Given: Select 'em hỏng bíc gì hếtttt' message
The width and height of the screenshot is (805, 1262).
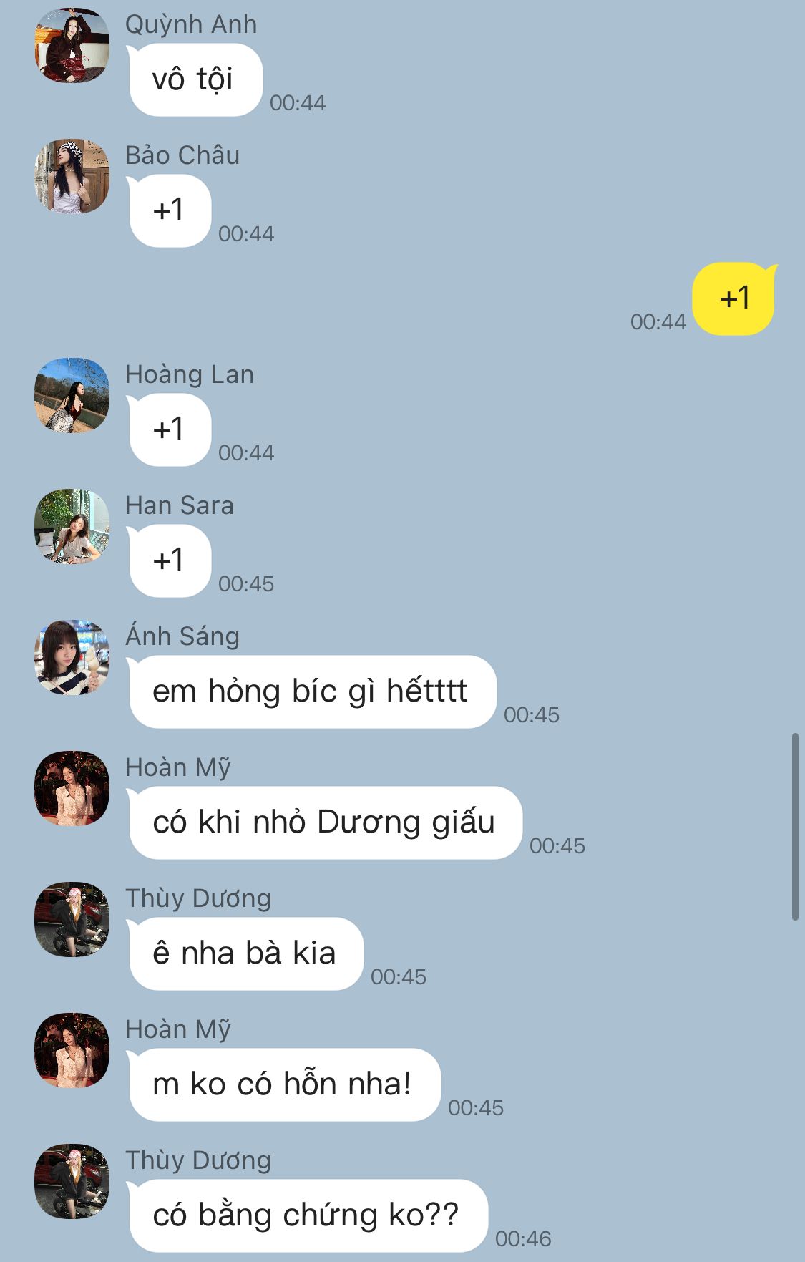Looking at the screenshot, I should point(312,691).
